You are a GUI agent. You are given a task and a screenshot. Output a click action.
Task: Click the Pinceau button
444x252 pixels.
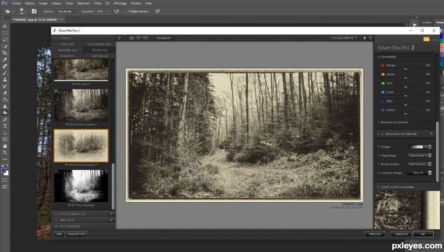click(375, 234)
